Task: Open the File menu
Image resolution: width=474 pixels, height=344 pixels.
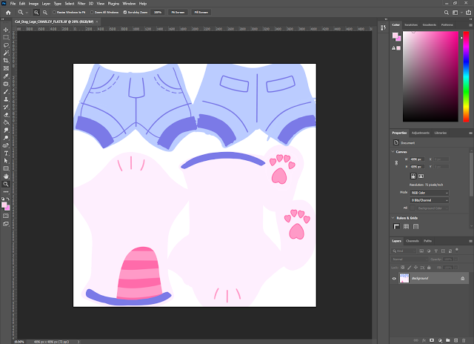Action: (13, 4)
